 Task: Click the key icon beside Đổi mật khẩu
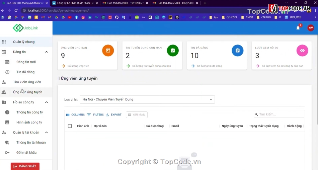tap(7, 153)
